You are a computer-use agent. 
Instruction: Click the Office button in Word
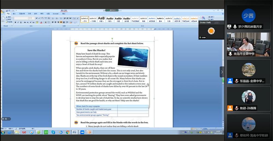(x=2, y=11)
